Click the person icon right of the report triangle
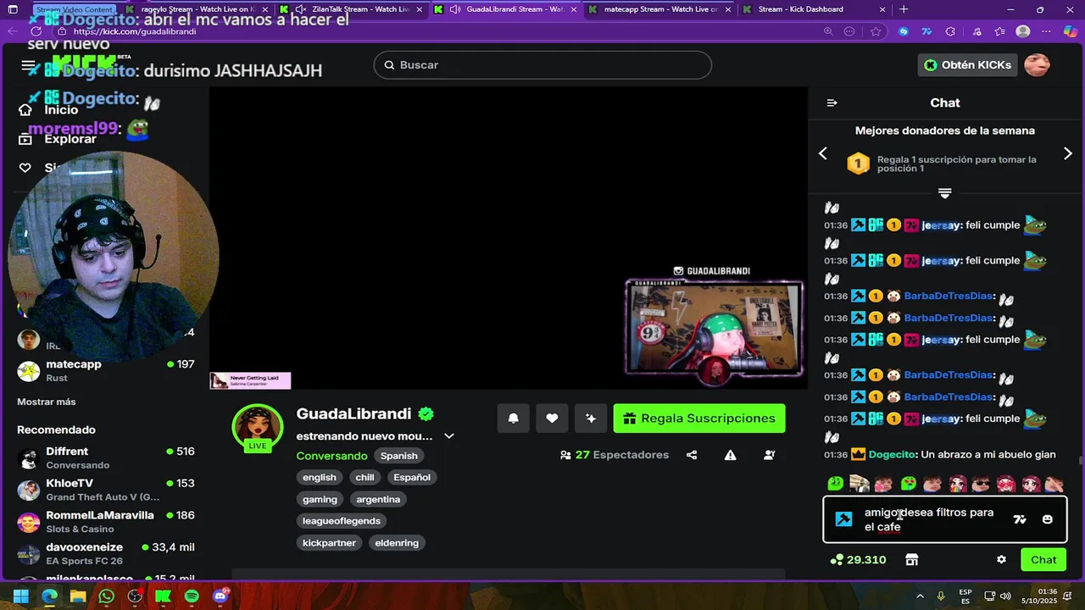The image size is (1085, 610). [x=769, y=455]
